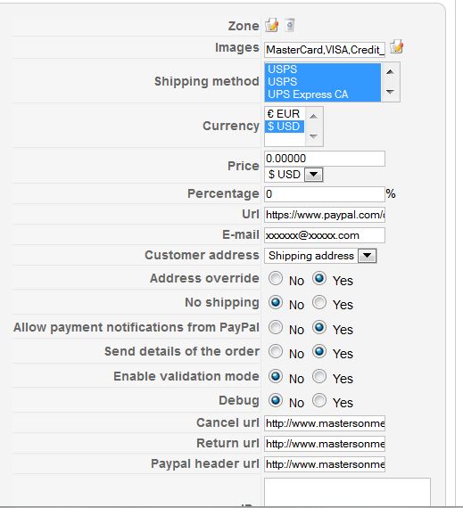463x508 pixels.
Task: Select UPS Express CA shipping method
Action: point(323,94)
